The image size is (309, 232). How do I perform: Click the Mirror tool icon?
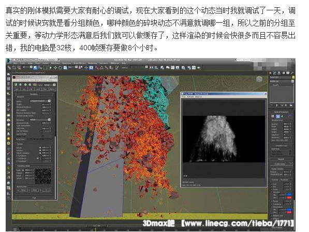coord(151,68)
